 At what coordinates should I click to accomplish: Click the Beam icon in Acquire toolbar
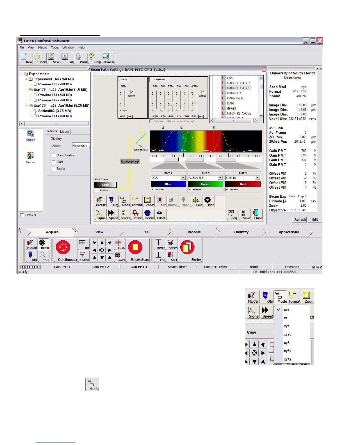[x=44, y=244]
